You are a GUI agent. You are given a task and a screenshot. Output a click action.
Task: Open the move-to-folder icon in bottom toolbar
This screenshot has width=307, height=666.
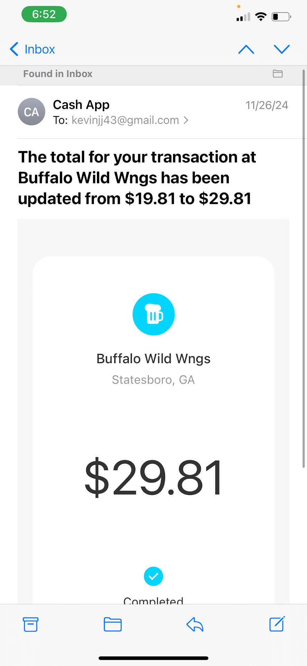[112, 624]
